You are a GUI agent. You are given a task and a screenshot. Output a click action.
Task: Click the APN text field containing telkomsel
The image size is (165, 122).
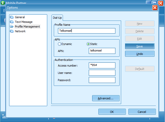[x=102, y=51]
